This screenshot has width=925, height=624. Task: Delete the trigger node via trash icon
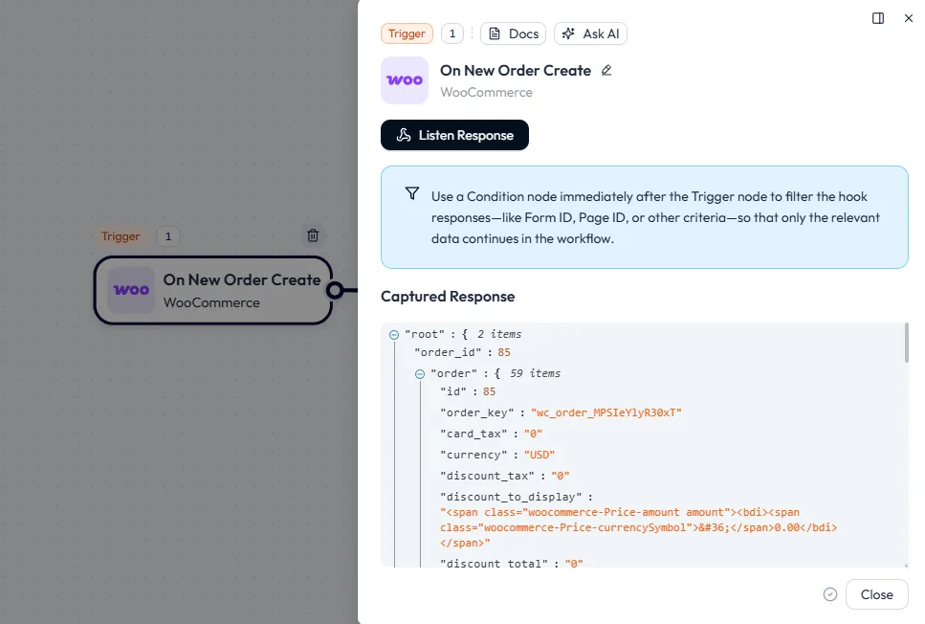point(313,235)
